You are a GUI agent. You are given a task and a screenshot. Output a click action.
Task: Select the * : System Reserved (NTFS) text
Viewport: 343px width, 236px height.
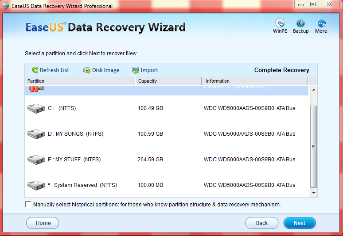coord(82,185)
